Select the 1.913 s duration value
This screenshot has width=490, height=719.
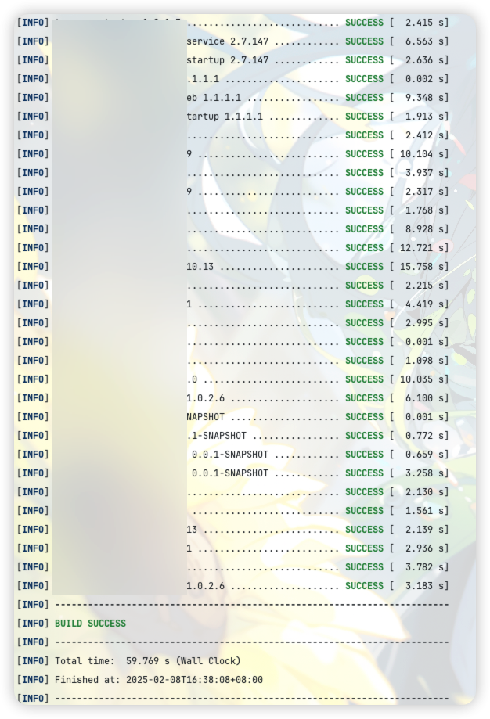point(424,117)
